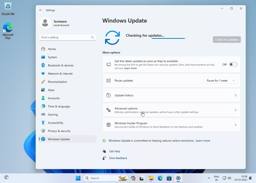Expand the Update history chevron
256x183 pixels.
[235, 95]
